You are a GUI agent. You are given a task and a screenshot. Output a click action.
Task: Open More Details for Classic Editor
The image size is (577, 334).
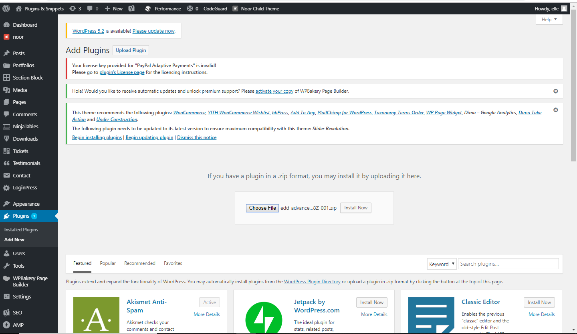[542, 314]
